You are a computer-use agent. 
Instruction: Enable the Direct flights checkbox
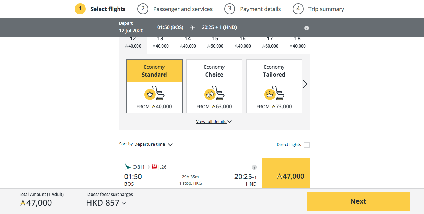click(x=306, y=145)
